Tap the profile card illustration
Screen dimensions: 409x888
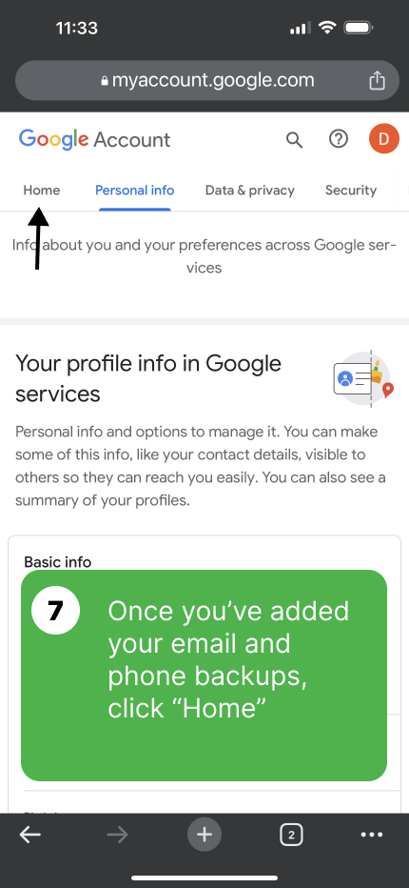pos(363,377)
